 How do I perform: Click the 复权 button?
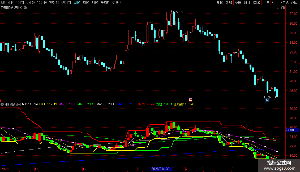click(220, 2)
